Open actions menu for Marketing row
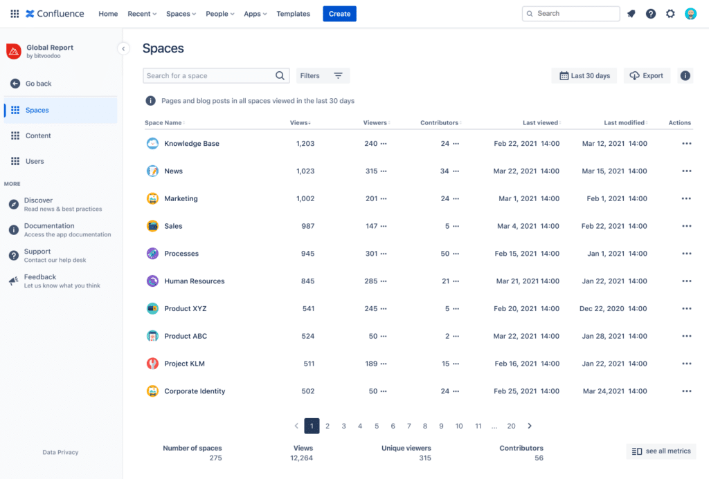Screen dimensions: 709x479 click(686, 198)
